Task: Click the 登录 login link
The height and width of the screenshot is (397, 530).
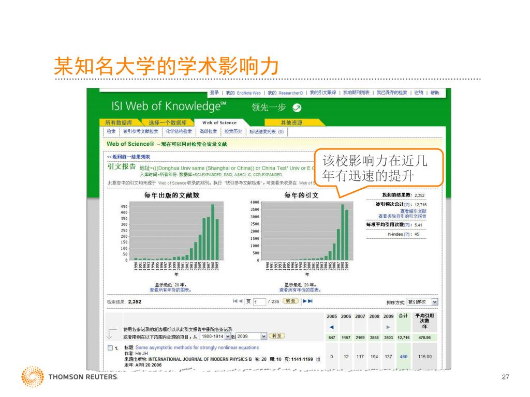Action: tap(214, 93)
